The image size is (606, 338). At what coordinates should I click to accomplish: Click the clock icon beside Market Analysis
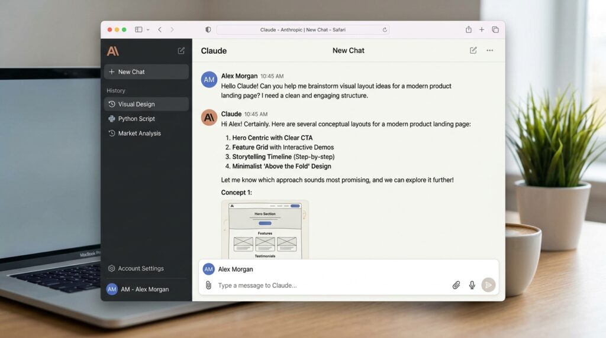click(x=112, y=134)
